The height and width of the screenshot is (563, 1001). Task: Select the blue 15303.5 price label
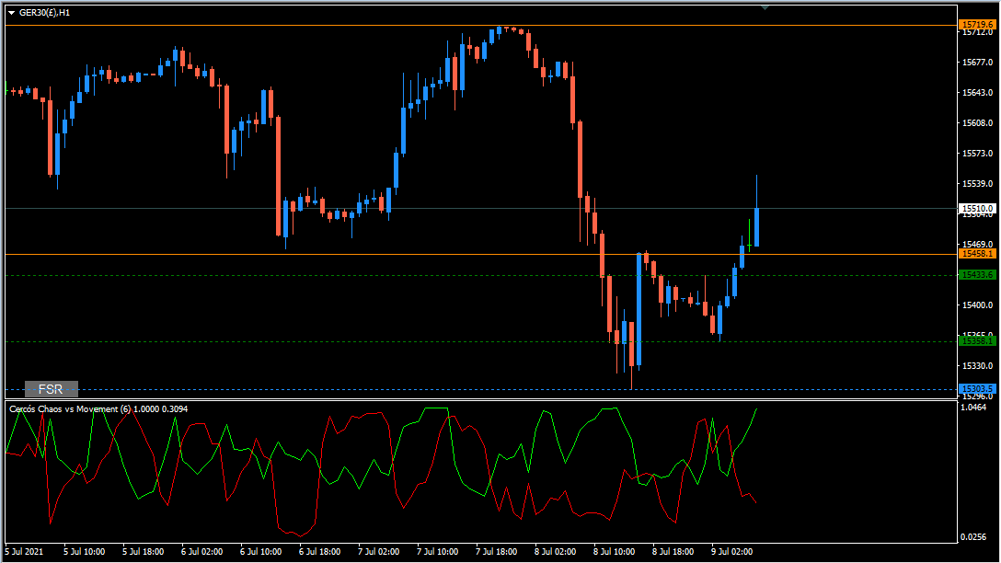pyautogui.click(x=977, y=389)
